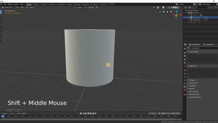Switch to the Texture Paint workspace tab

pos(61,4)
